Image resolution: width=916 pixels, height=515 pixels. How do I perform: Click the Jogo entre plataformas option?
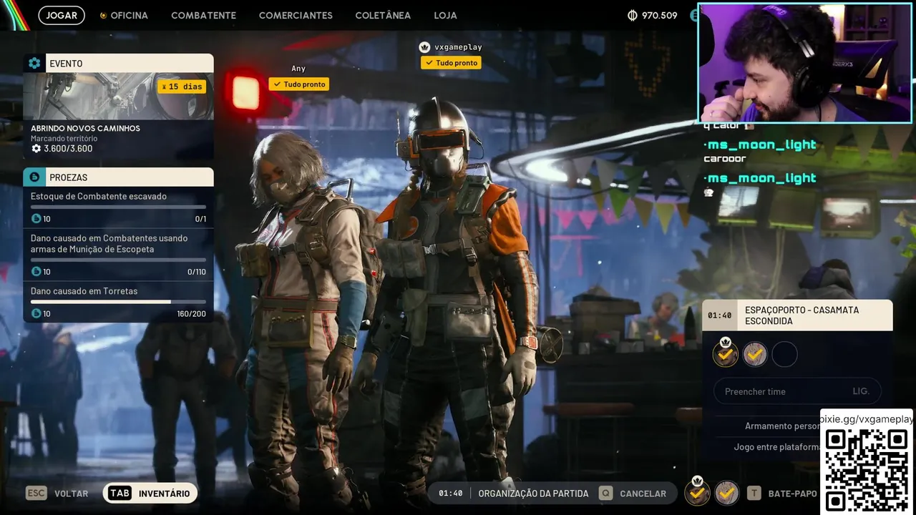click(777, 447)
